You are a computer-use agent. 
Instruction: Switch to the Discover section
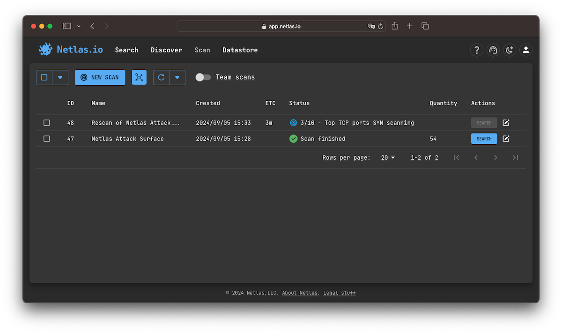[x=166, y=50]
